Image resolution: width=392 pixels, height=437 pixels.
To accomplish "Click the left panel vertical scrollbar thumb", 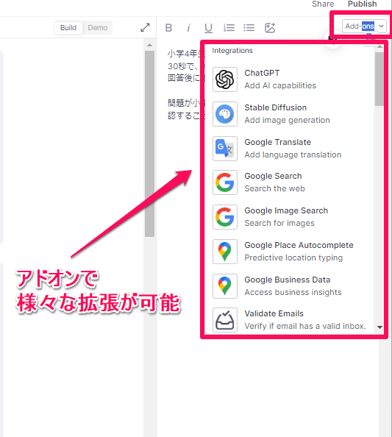I will point(149,143).
